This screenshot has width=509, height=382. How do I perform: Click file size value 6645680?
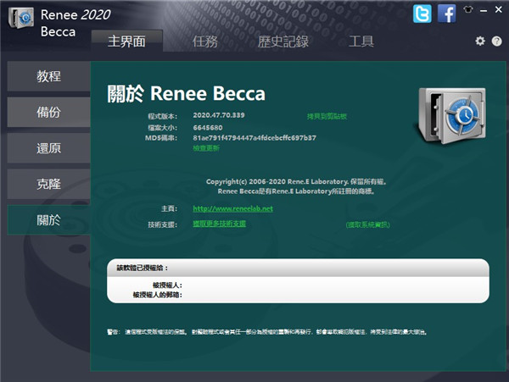[208, 128]
